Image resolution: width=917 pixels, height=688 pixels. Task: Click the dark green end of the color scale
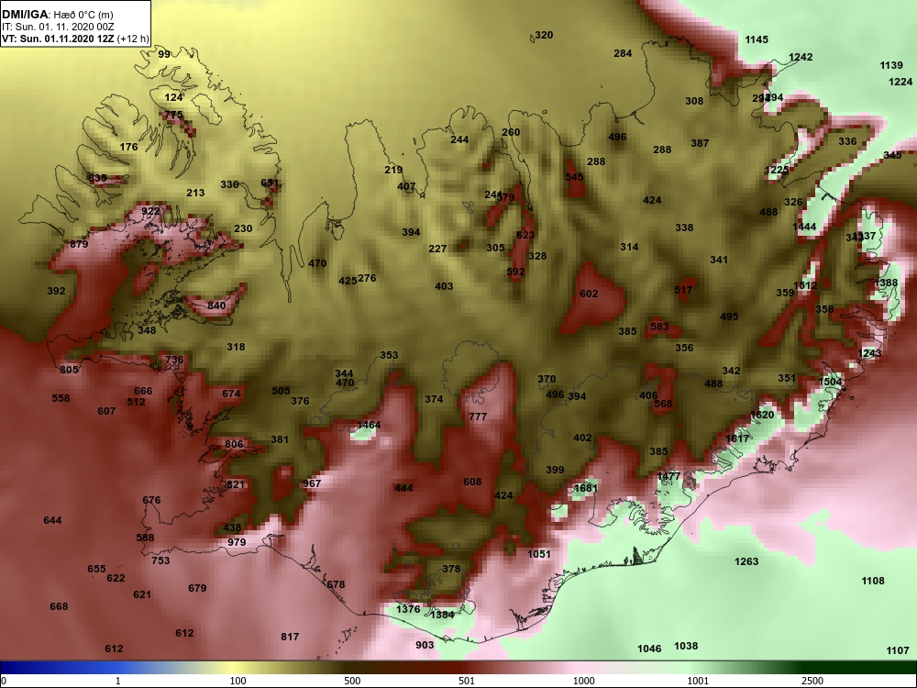[x=860, y=667]
